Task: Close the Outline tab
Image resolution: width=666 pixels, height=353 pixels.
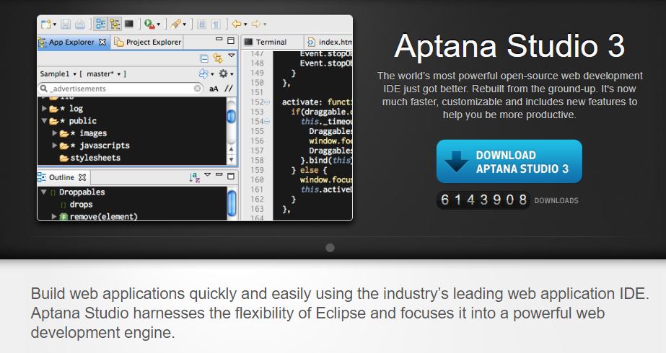Action: pyautogui.click(x=82, y=177)
